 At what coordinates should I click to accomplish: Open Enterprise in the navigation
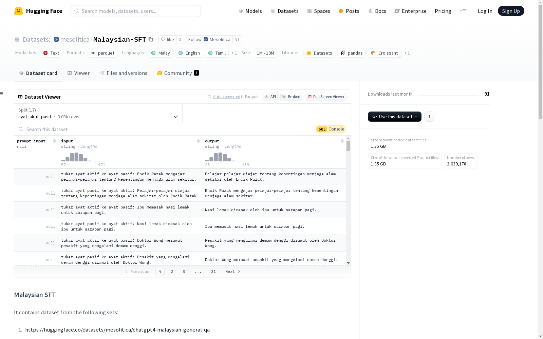[410, 11]
